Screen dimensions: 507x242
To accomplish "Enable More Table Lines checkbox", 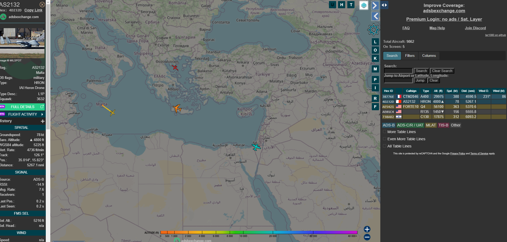I will click(x=385, y=132).
